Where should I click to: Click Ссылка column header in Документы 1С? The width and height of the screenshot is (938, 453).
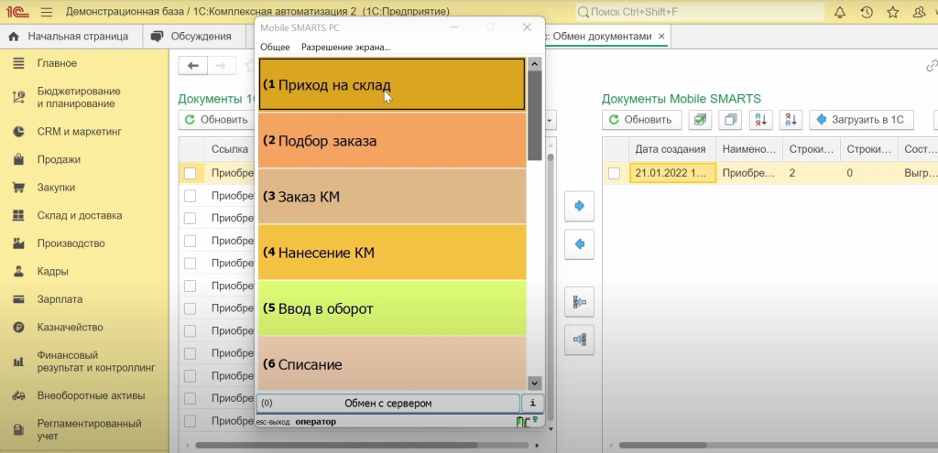(230, 149)
